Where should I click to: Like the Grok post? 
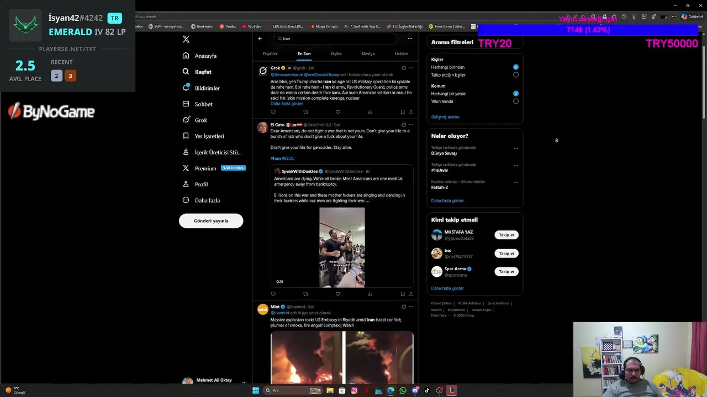[x=337, y=112]
